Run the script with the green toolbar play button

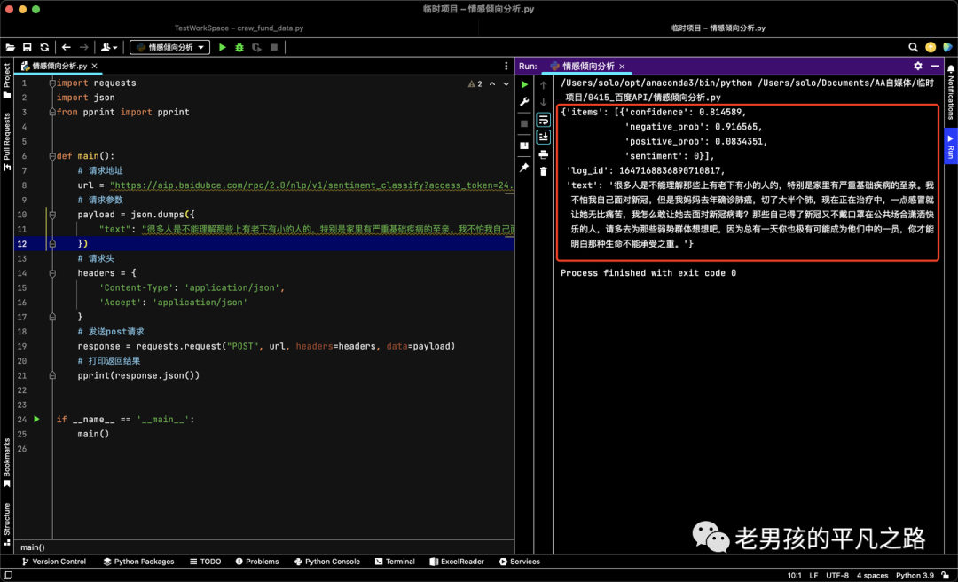click(223, 47)
